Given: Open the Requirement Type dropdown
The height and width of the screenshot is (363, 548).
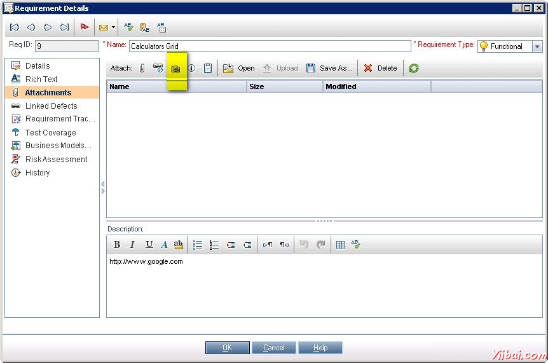Looking at the screenshot, I should pyautogui.click(x=537, y=46).
